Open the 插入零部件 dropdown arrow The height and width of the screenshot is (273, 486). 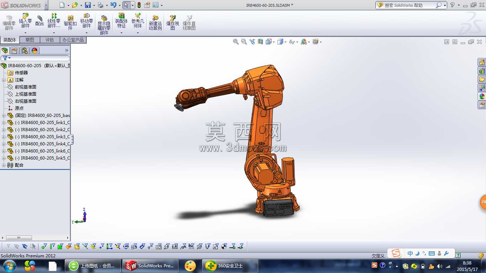coord(25,33)
